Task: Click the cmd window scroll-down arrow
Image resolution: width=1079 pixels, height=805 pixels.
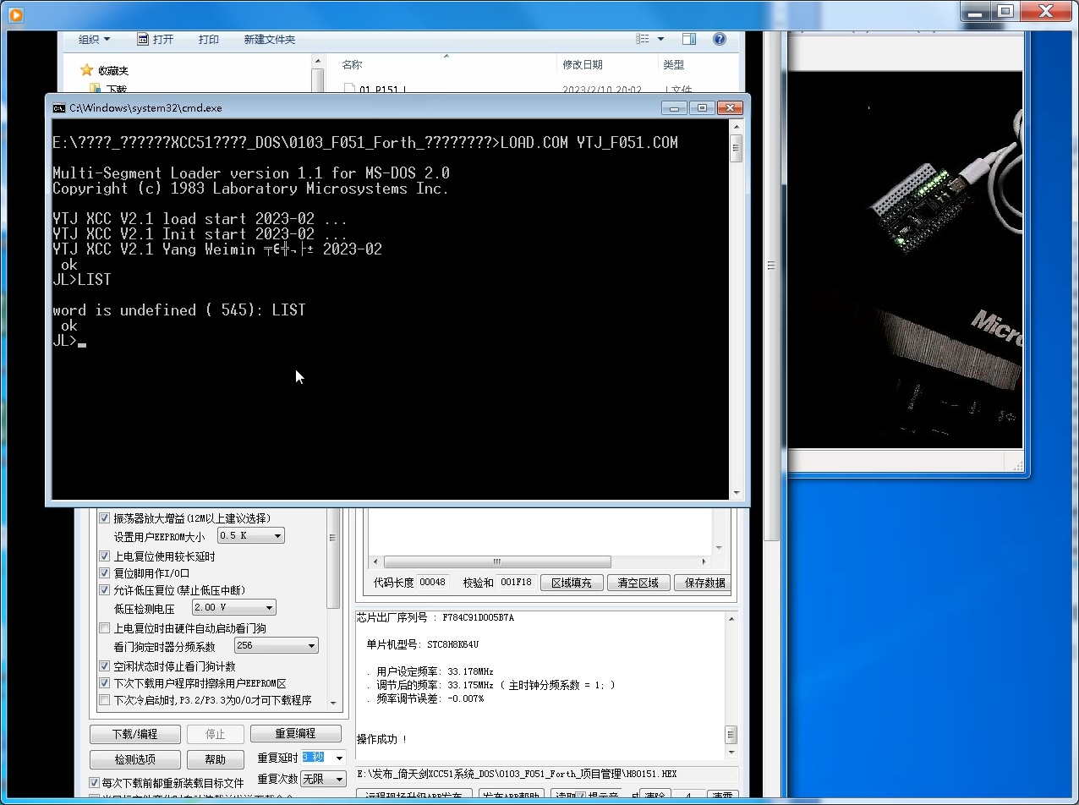Action: (737, 493)
